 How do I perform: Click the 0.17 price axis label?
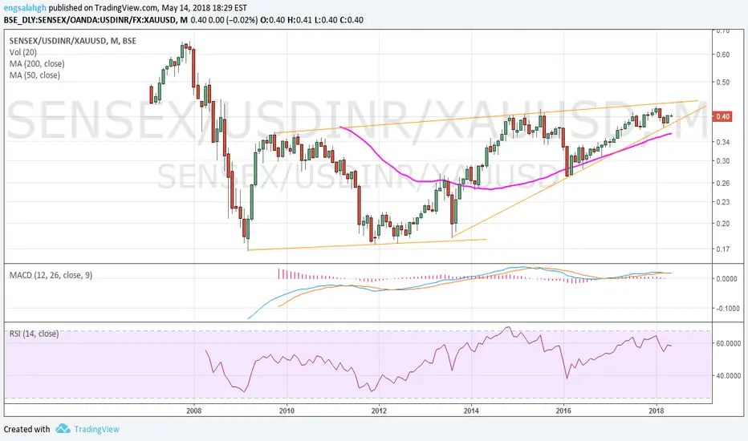tap(723, 249)
